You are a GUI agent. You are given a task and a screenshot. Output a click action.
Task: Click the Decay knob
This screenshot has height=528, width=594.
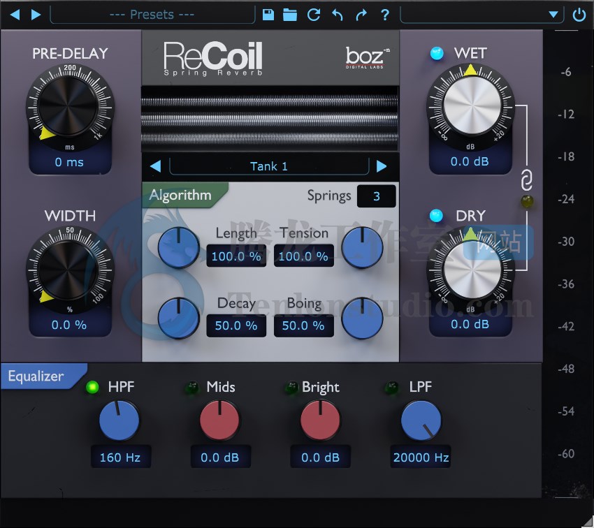coord(178,318)
